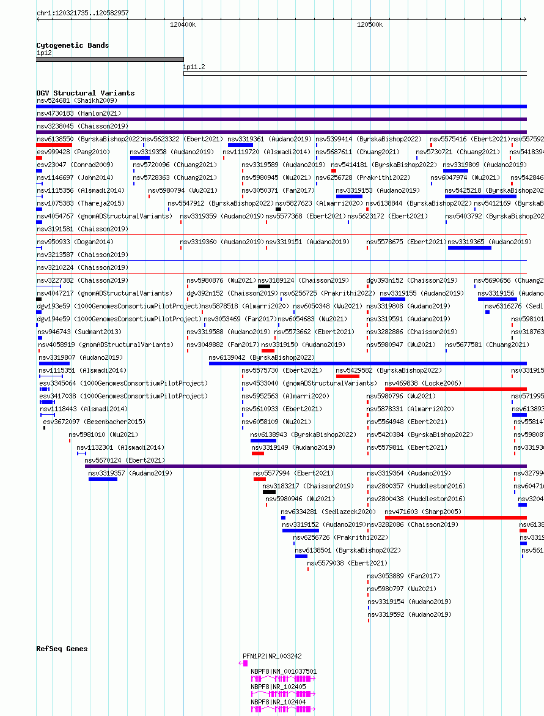Viewport: 544px width, 716px height.
Task: Click the white 1p11.2 cytogenetic band
Action: coord(355,73)
